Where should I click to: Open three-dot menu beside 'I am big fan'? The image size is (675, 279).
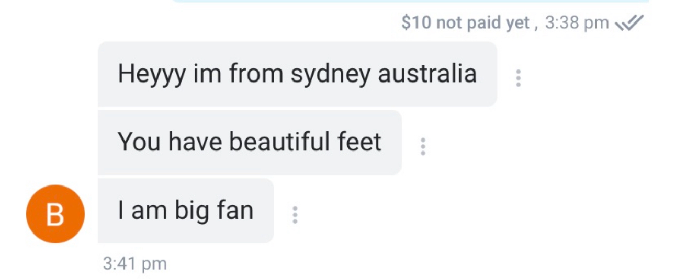(295, 215)
